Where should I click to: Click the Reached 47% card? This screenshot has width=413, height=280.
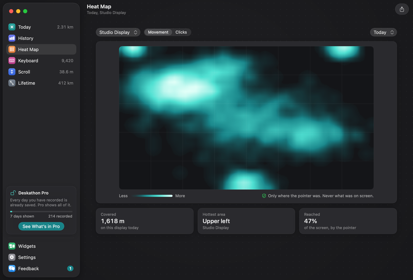point(348,221)
